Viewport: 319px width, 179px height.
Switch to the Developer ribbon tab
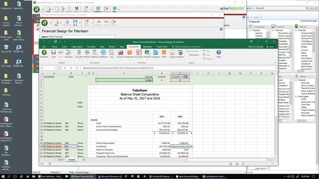(x=148, y=47)
